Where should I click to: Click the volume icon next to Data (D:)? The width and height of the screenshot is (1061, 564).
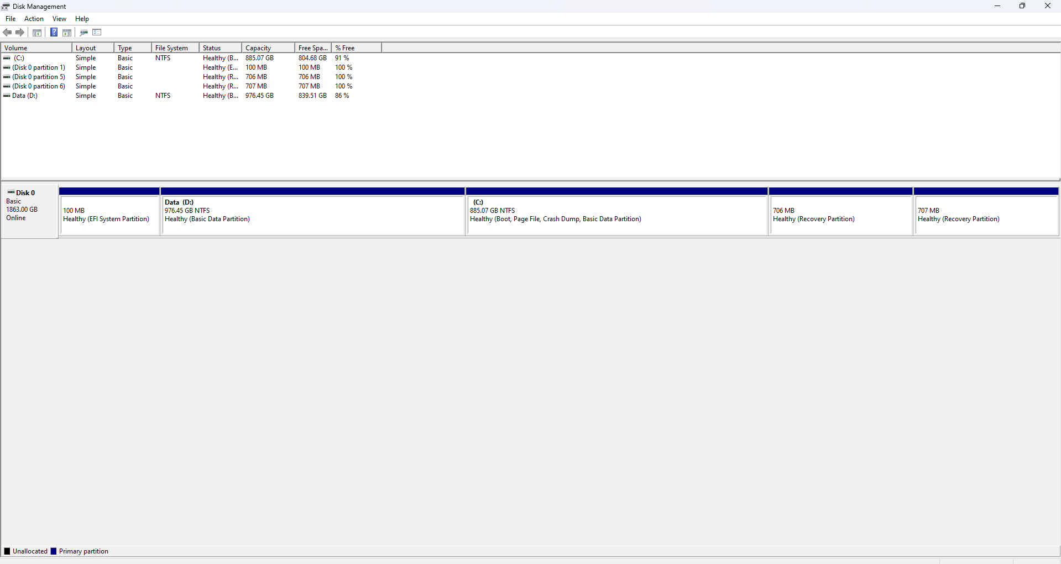pyautogui.click(x=6, y=95)
